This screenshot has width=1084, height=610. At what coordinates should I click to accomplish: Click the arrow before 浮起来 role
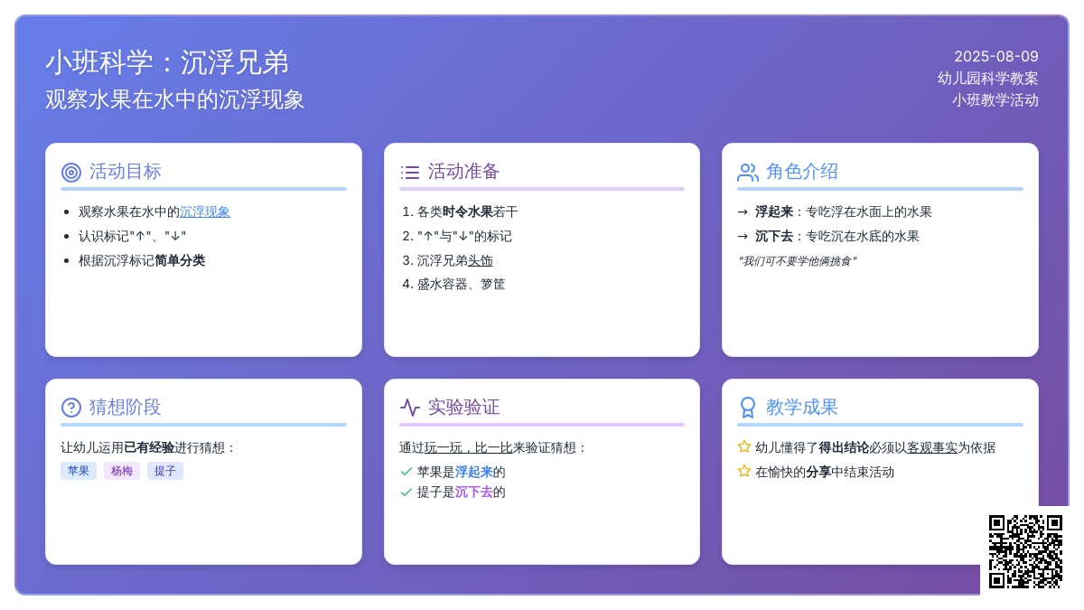click(743, 211)
